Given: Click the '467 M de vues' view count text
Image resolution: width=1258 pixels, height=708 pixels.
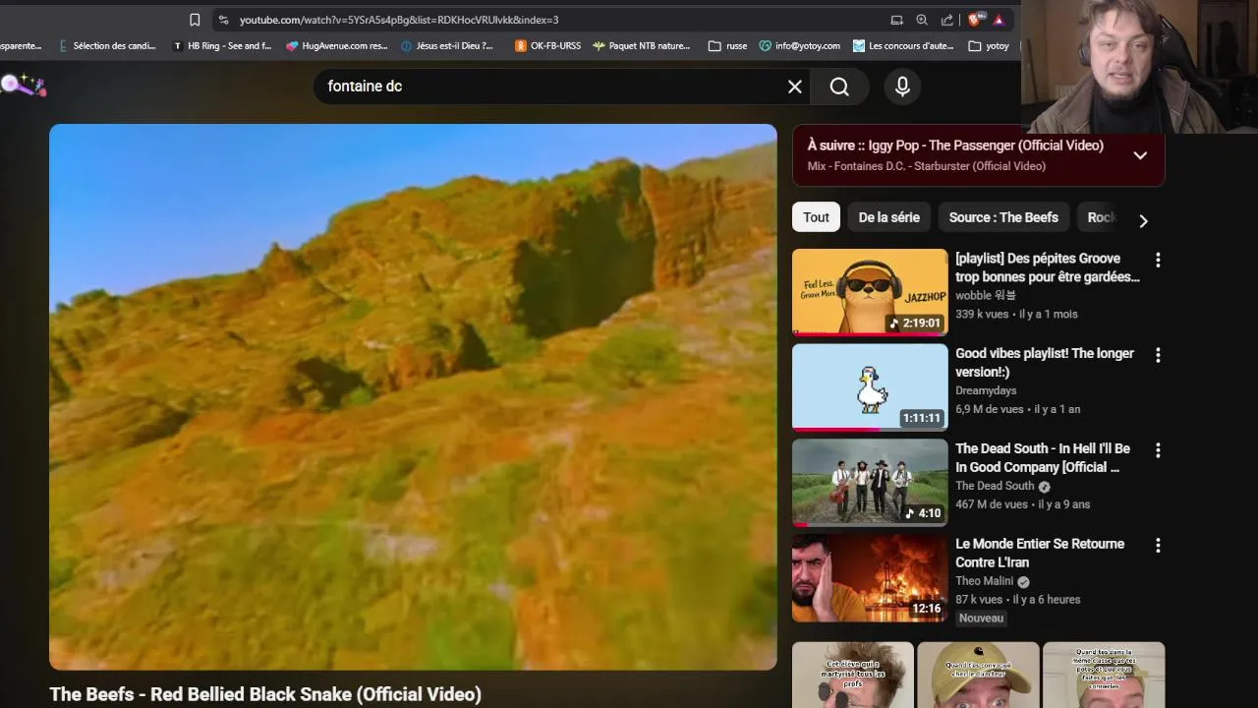Looking at the screenshot, I should pyautogui.click(x=991, y=504).
